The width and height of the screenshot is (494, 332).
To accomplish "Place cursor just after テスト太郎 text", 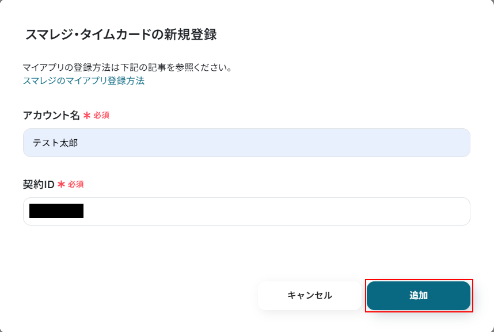I will [x=79, y=143].
